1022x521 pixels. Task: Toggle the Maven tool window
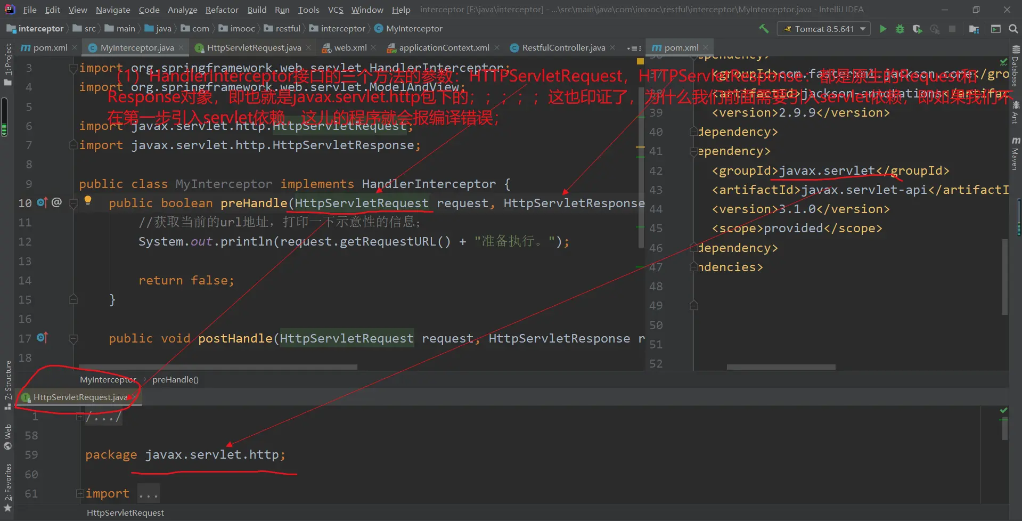(1015, 154)
